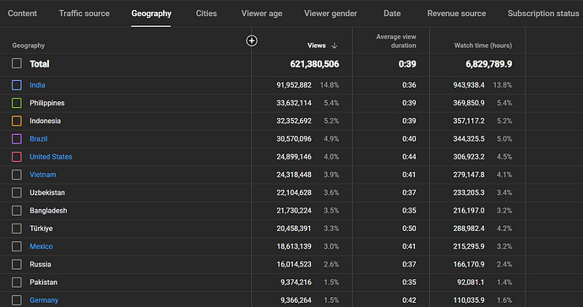The height and width of the screenshot is (307, 583).
Task: Sort by Average view duration column
Action: 396,40
